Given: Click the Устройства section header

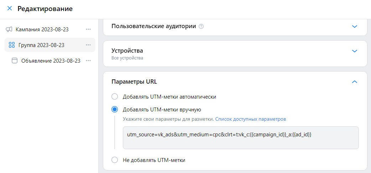Looking at the screenshot, I should coord(235,53).
